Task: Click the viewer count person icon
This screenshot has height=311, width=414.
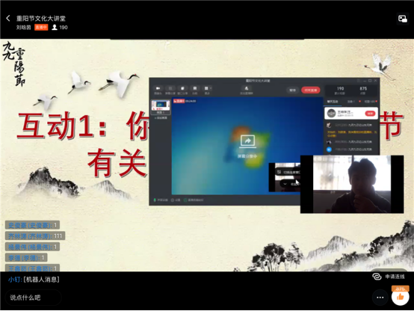Action: tap(55, 27)
